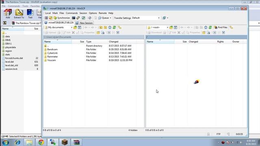Open the Local menu
Viewport: 260px width, 146px height.
pyautogui.click(x=48, y=13)
